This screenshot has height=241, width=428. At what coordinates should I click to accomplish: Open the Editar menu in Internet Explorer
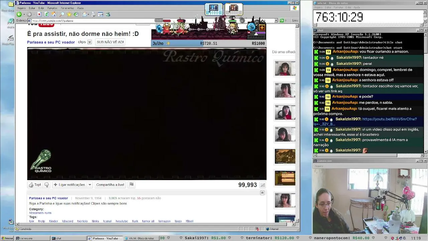[32, 8]
